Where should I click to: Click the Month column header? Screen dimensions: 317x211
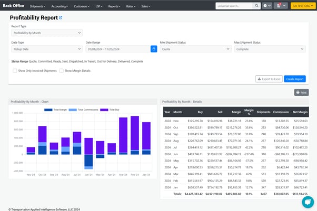point(177,112)
